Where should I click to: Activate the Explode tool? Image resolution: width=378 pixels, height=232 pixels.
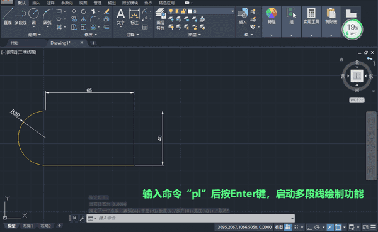(106, 19)
